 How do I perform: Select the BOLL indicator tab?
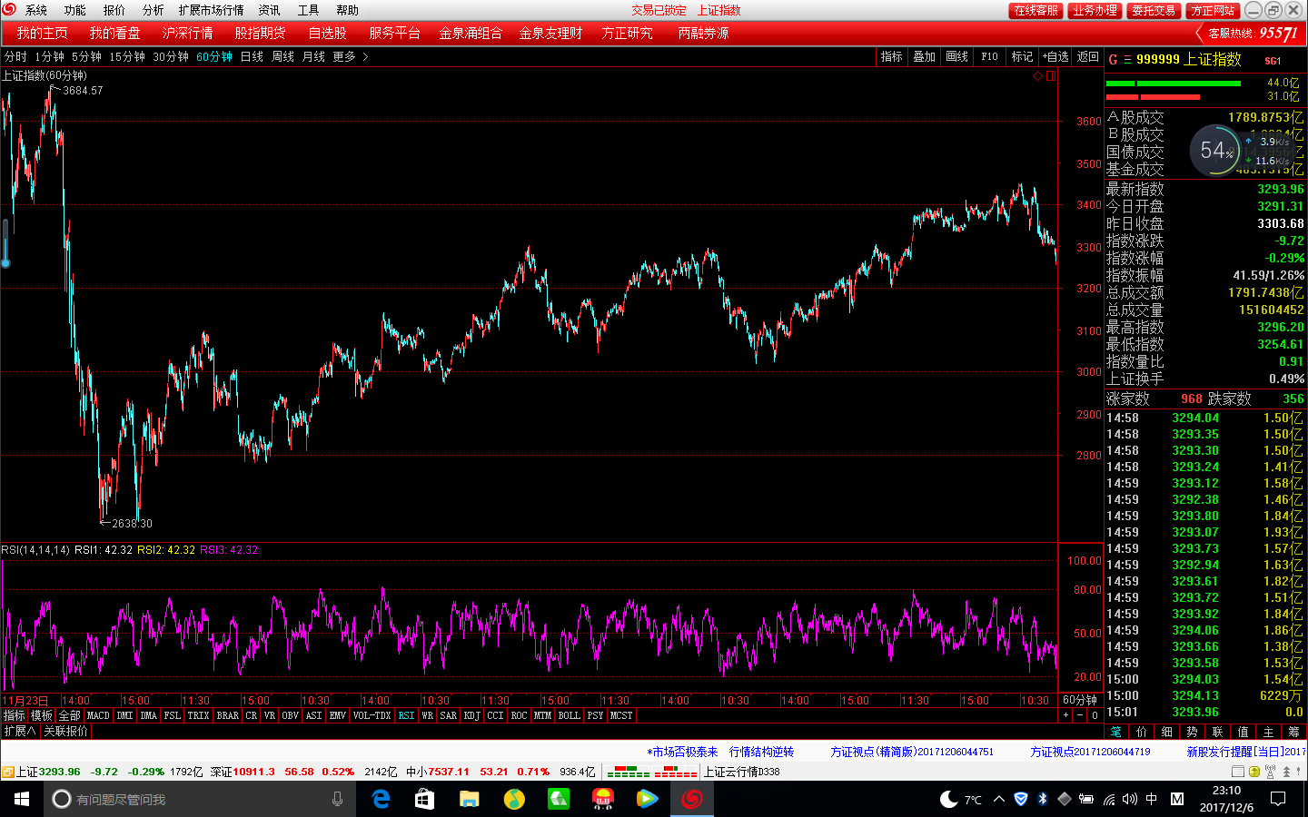click(570, 715)
